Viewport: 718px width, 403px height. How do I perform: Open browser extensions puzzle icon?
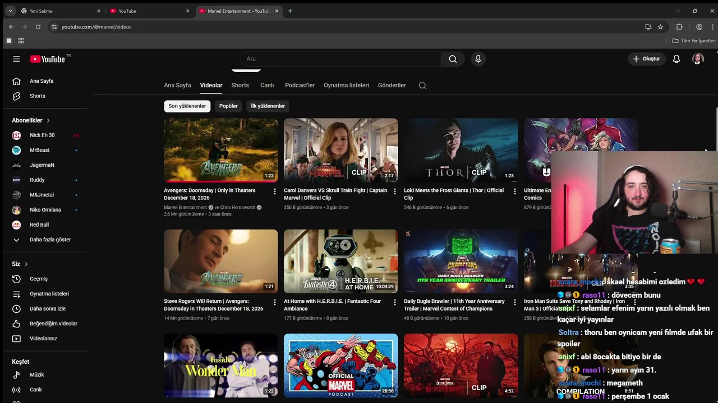(x=679, y=26)
